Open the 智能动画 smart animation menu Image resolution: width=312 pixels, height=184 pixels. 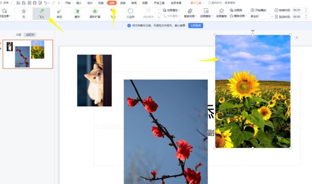coord(190,13)
